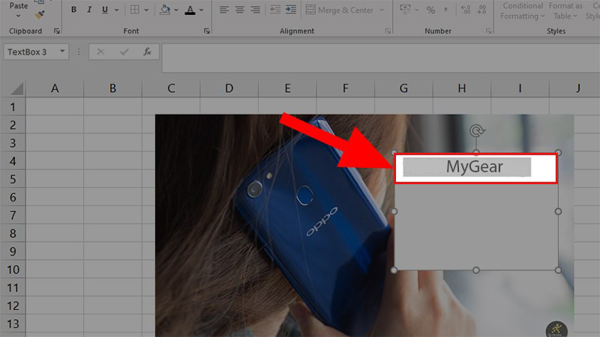Toggle Italic formatting
Screen dimensions: 600x337
click(89, 10)
